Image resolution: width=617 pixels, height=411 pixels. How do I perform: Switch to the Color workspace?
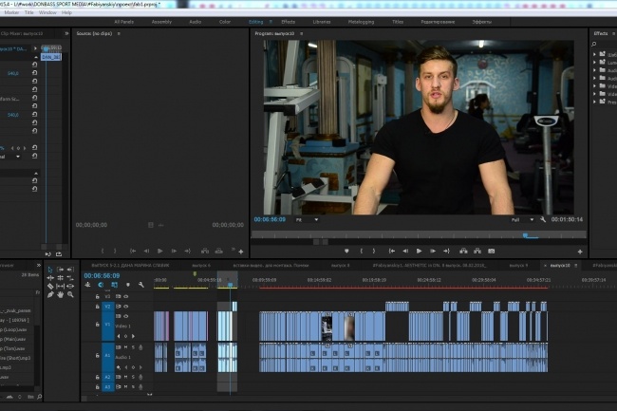[x=225, y=22]
